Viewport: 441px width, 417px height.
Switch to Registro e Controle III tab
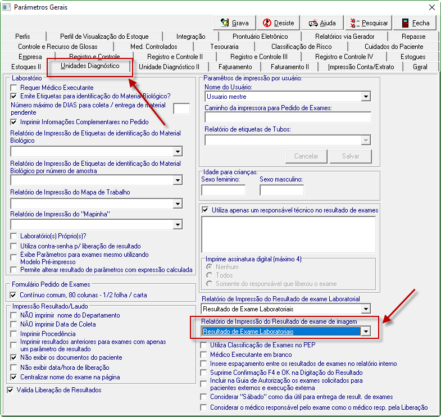(259, 57)
